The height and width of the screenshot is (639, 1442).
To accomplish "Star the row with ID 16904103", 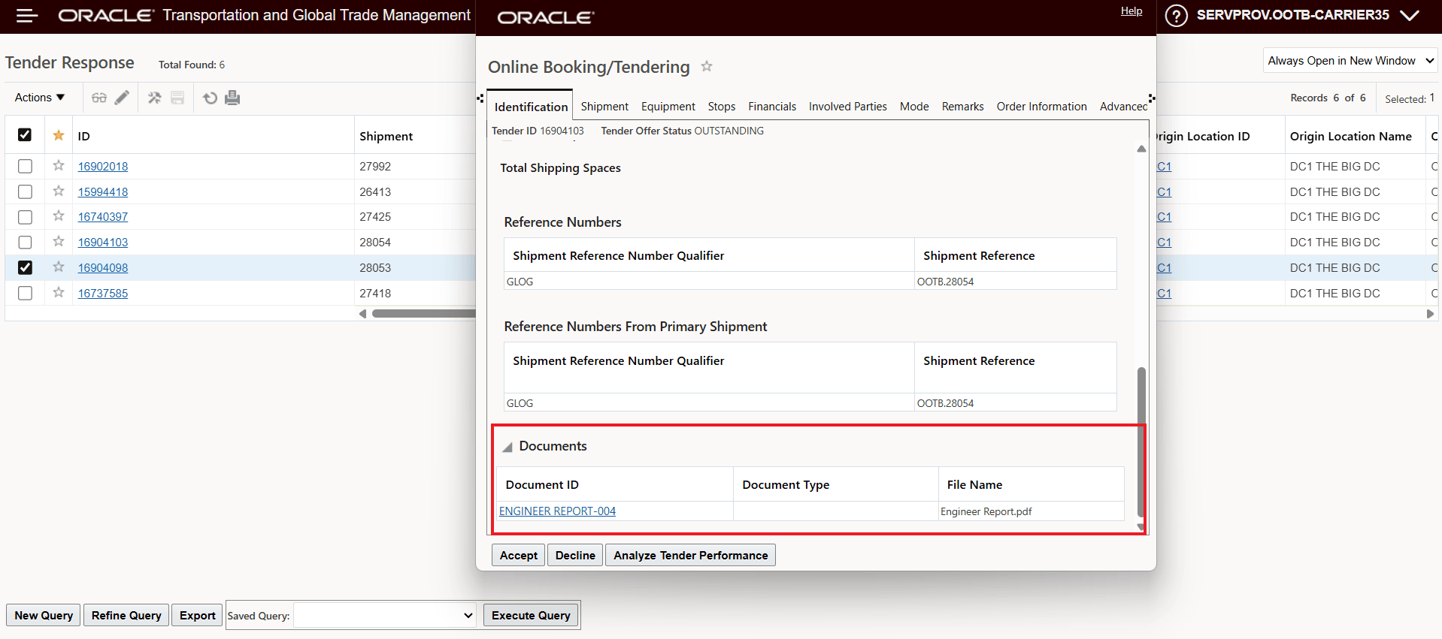I will [x=59, y=242].
